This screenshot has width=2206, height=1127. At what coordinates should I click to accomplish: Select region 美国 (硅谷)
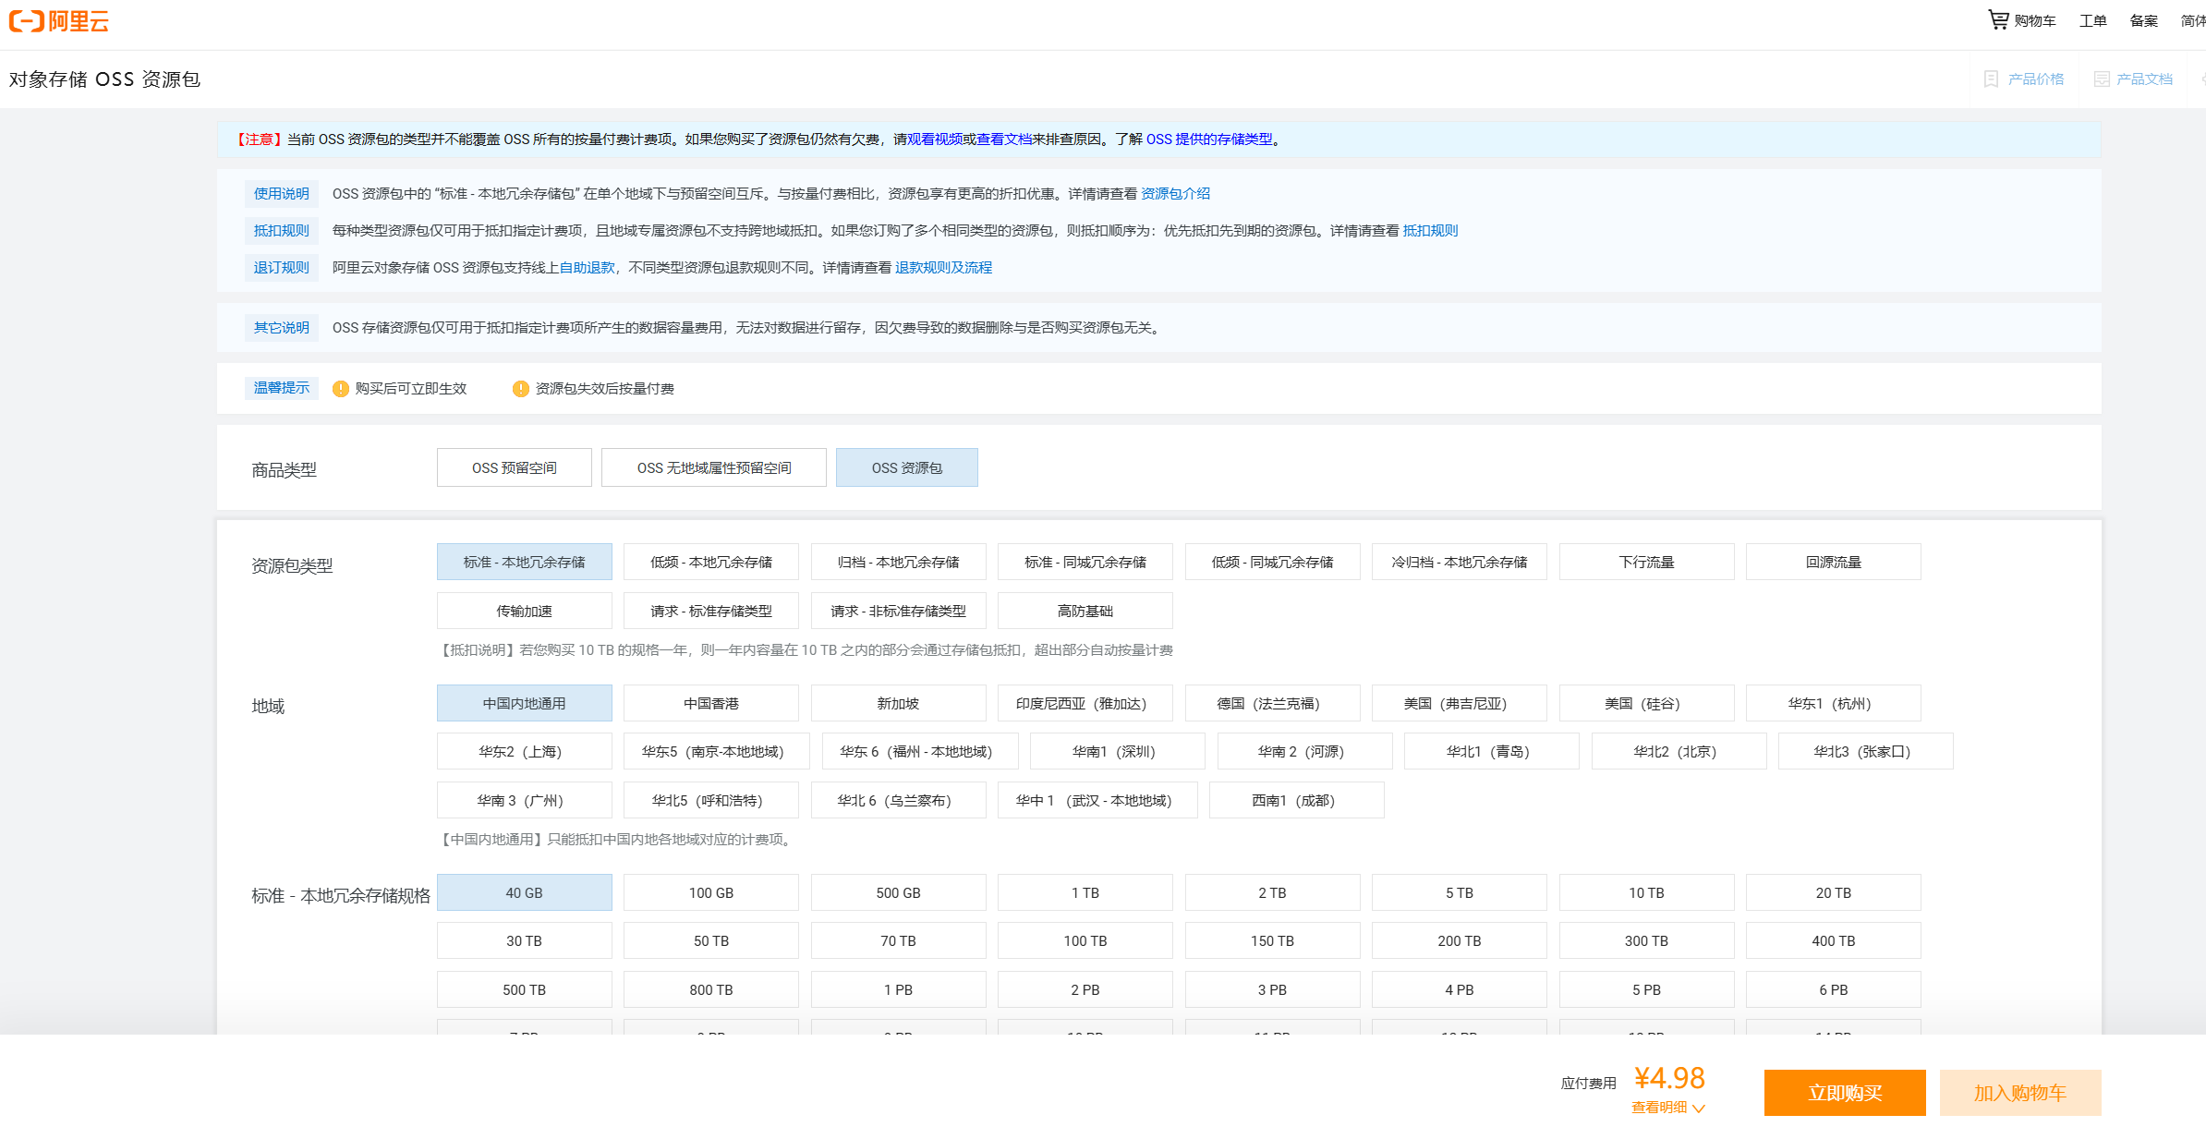click(x=1647, y=704)
